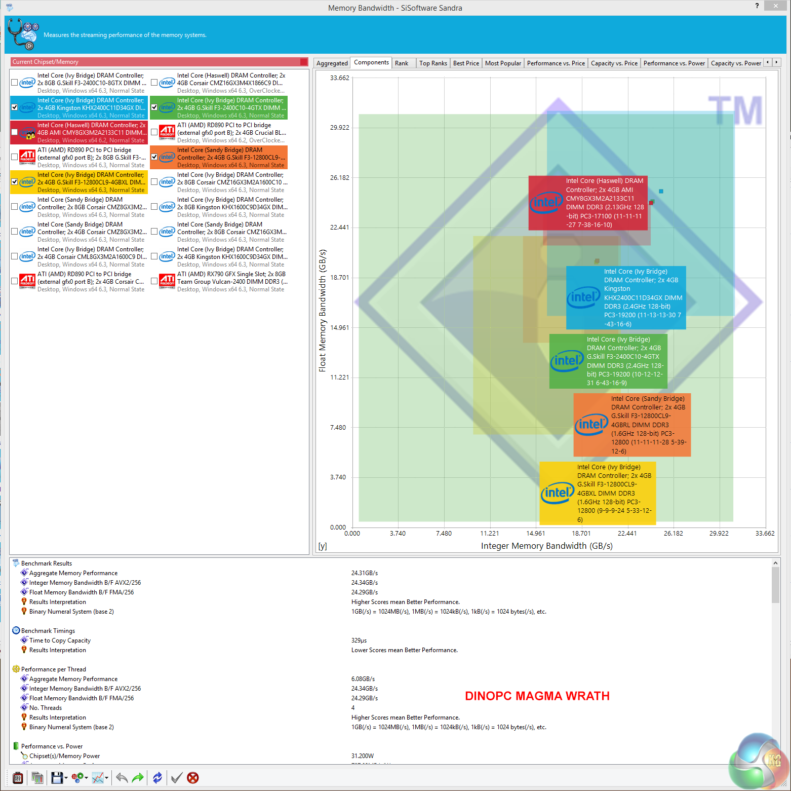
Task: Check the Corsair CMZ16GX3M4X1866C9 Haswell entry
Action: tap(154, 83)
